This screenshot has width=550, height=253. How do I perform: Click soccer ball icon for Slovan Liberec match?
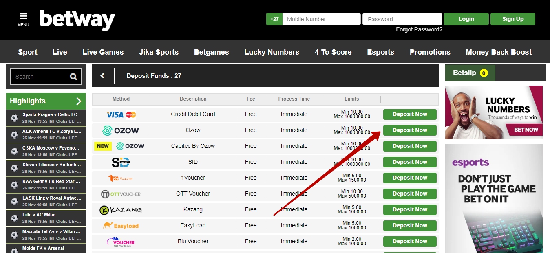(x=15, y=169)
